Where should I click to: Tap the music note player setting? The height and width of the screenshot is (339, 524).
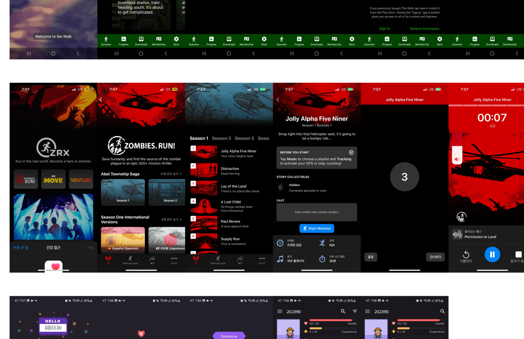(281, 259)
